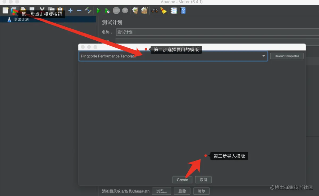Open the Templates toolbar icon

[x=14, y=11]
